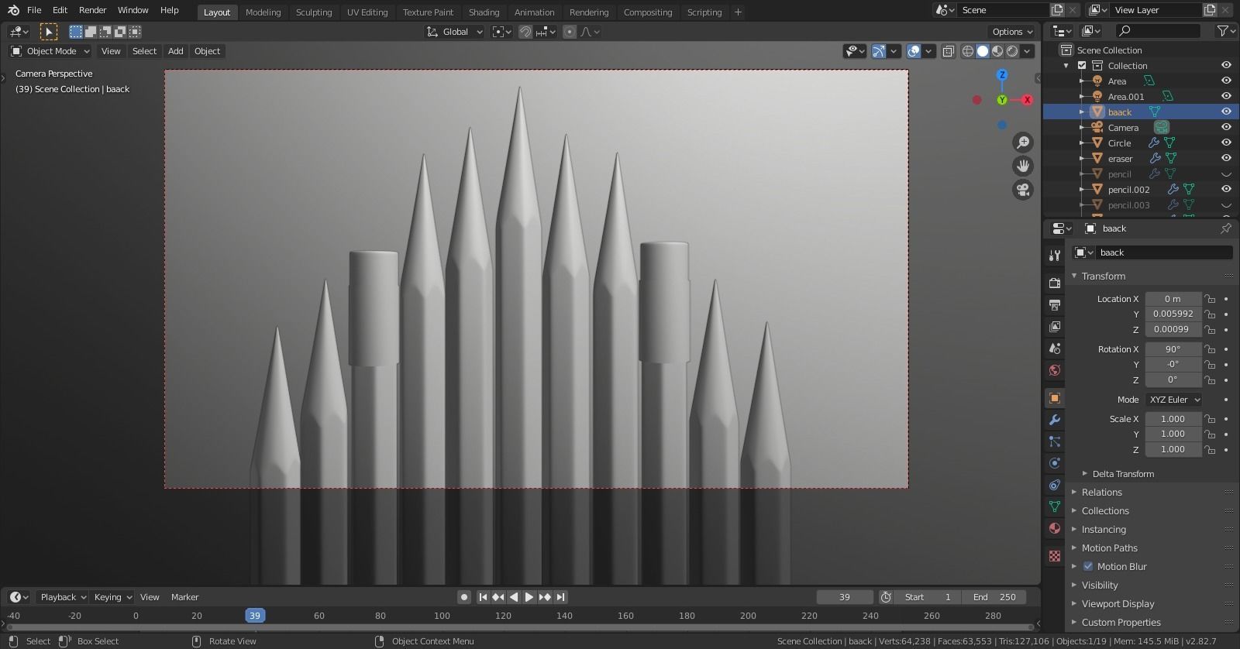Open the Output properties tab icon
Viewport: 1240px width, 649px height.
pos(1054,305)
